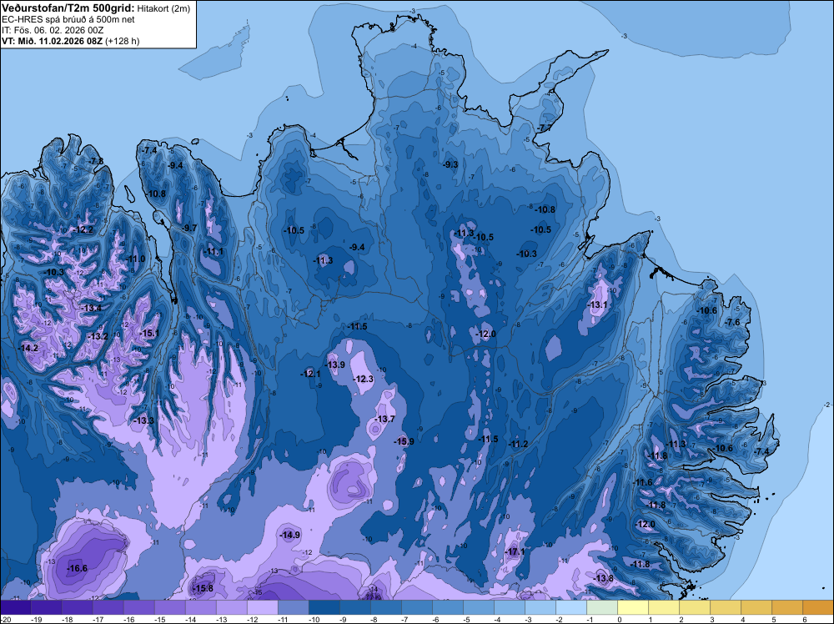Click the -13.9 temperature value
The height and width of the screenshot is (624, 834).
[335, 365]
